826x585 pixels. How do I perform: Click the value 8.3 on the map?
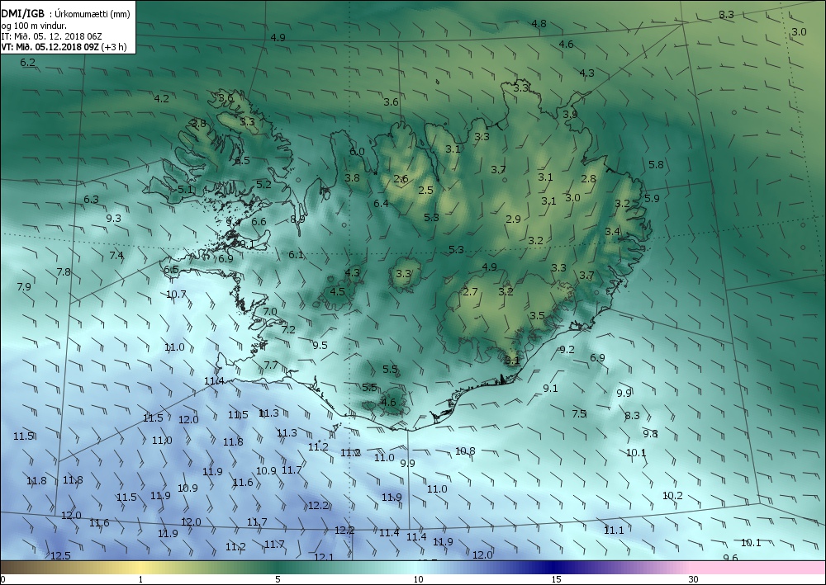tap(632, 416)
